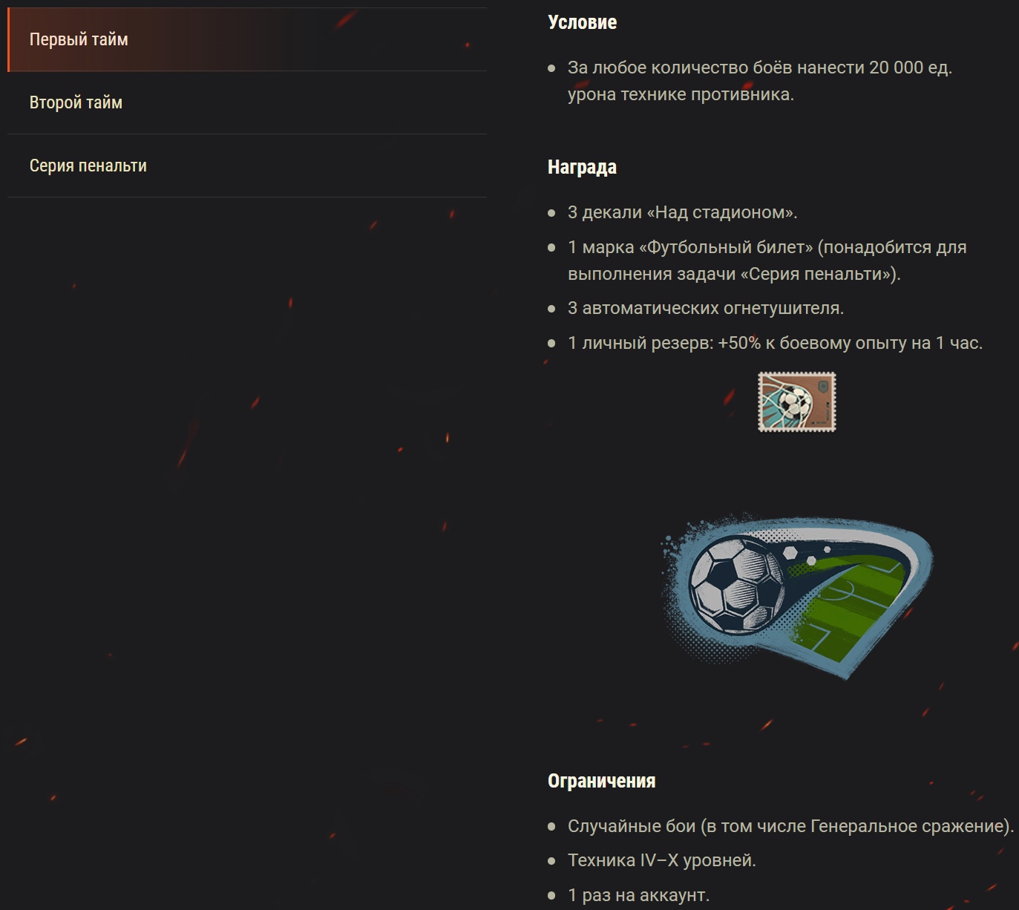Select the «Первый тайм» tab

pyautogui.click(x=247, y=39)
